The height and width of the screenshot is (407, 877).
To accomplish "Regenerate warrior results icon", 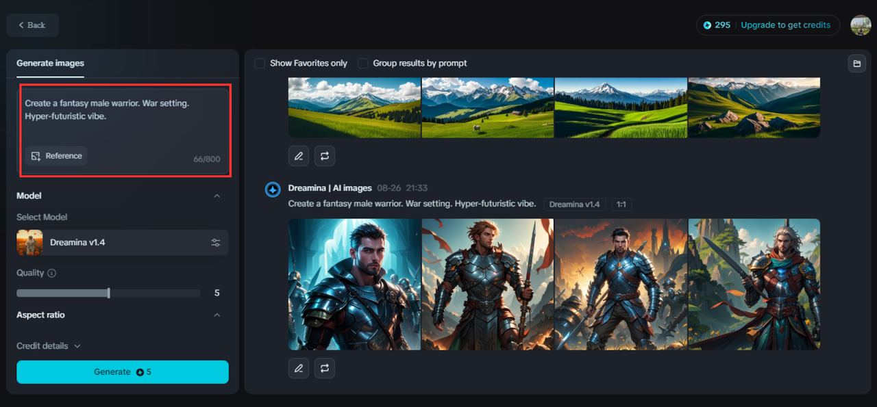I will click(x=325, y=368).
